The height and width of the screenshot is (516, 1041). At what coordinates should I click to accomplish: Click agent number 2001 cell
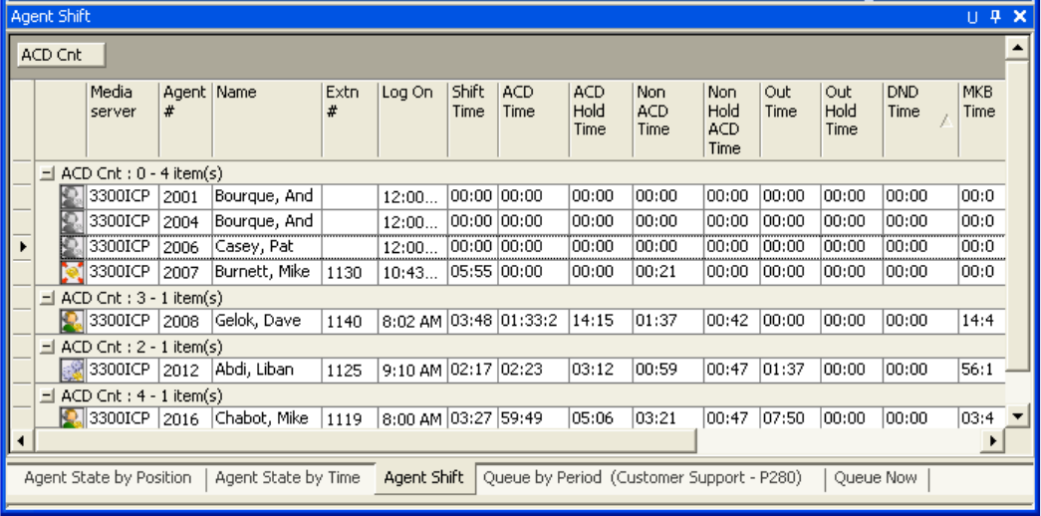click(x=185, y=196)
